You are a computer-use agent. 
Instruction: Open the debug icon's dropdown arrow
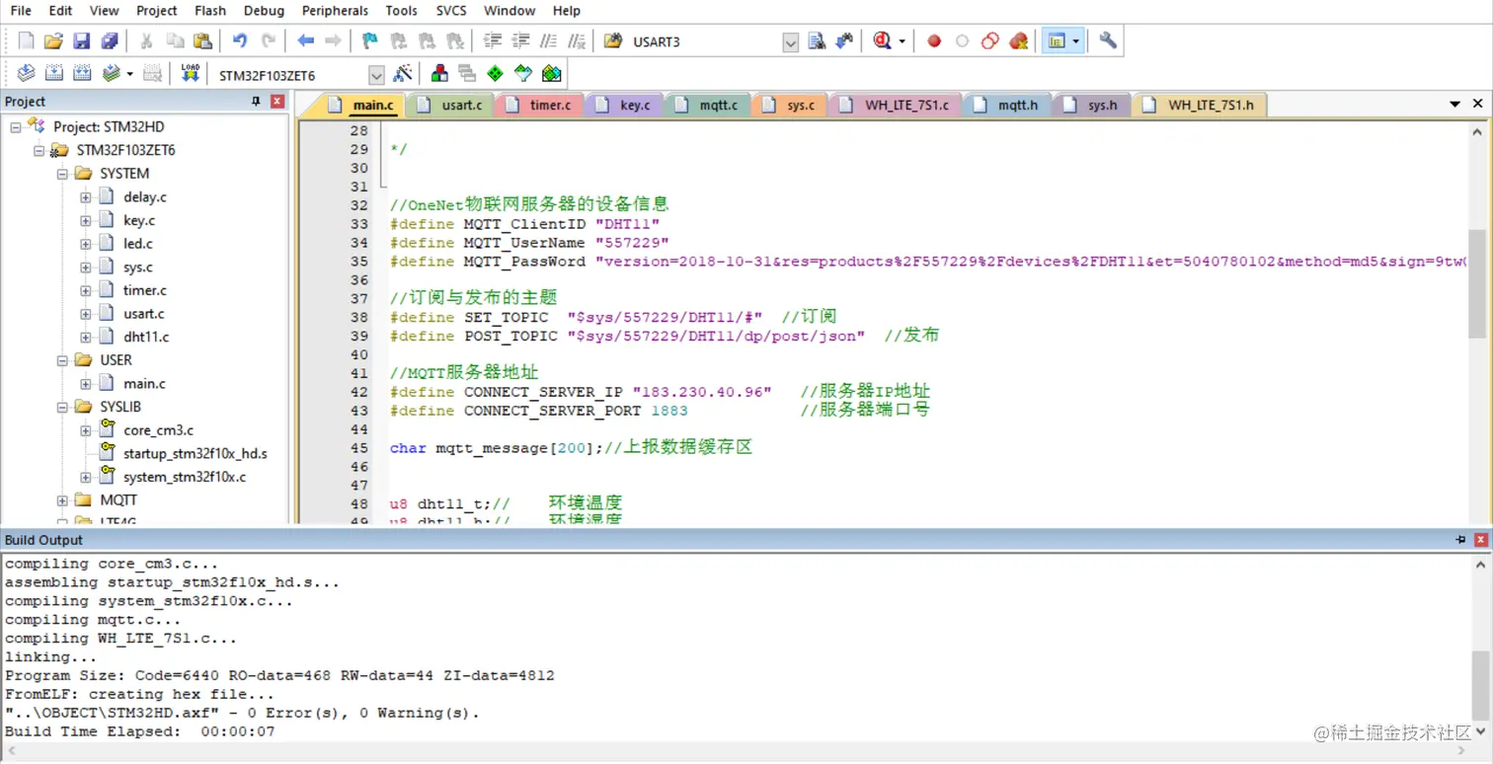902,41
